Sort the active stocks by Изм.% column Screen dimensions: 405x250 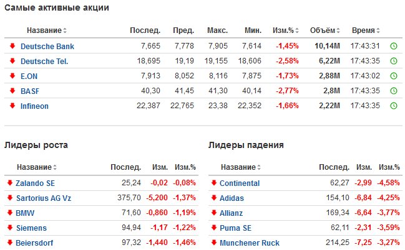click(x=286, y=30)
